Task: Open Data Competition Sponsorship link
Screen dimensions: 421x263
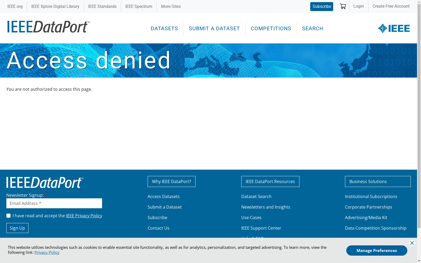Action: tap(376, 228)
